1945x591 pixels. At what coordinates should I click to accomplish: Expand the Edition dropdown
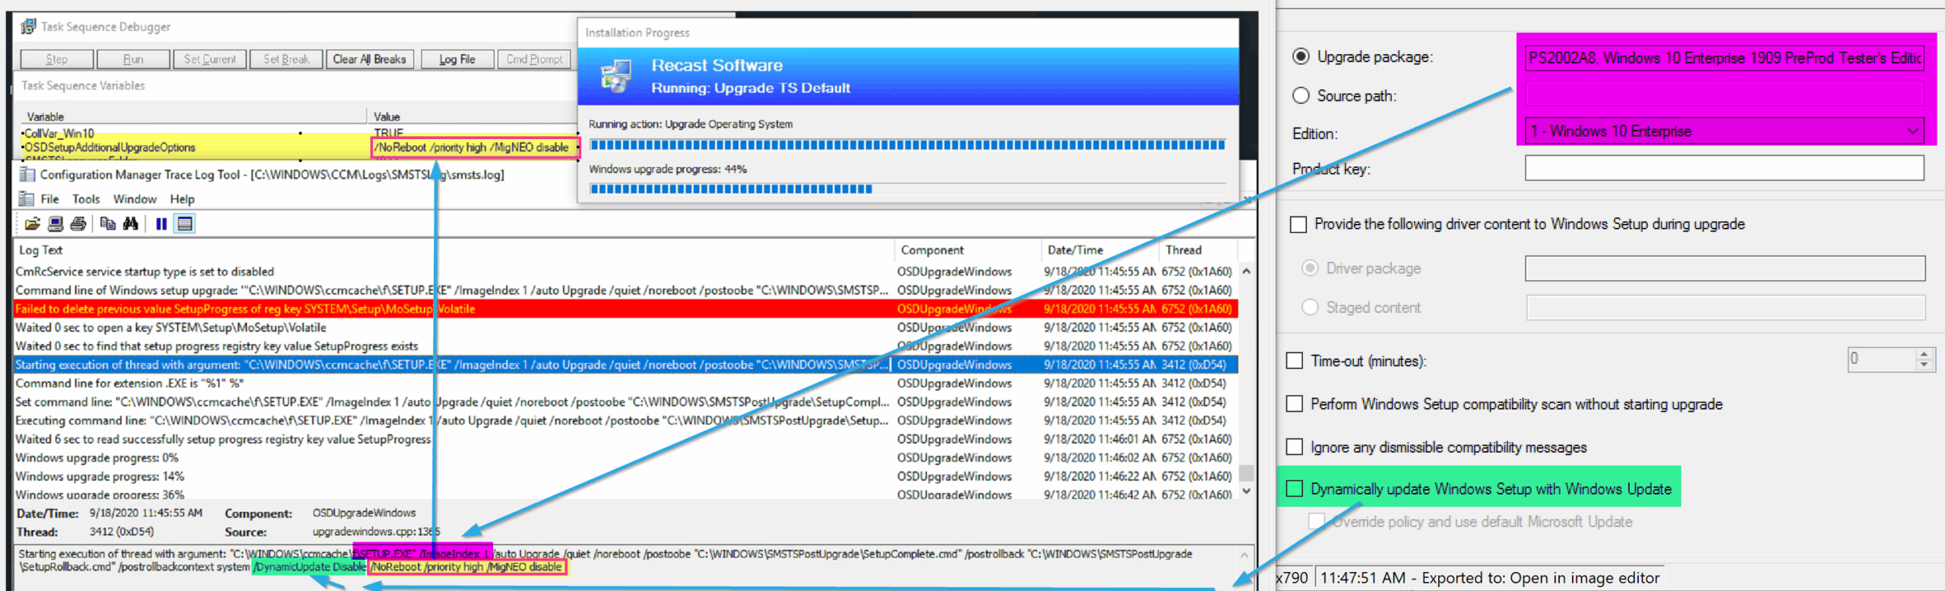pyautogui.click(x=1912, y=131)
